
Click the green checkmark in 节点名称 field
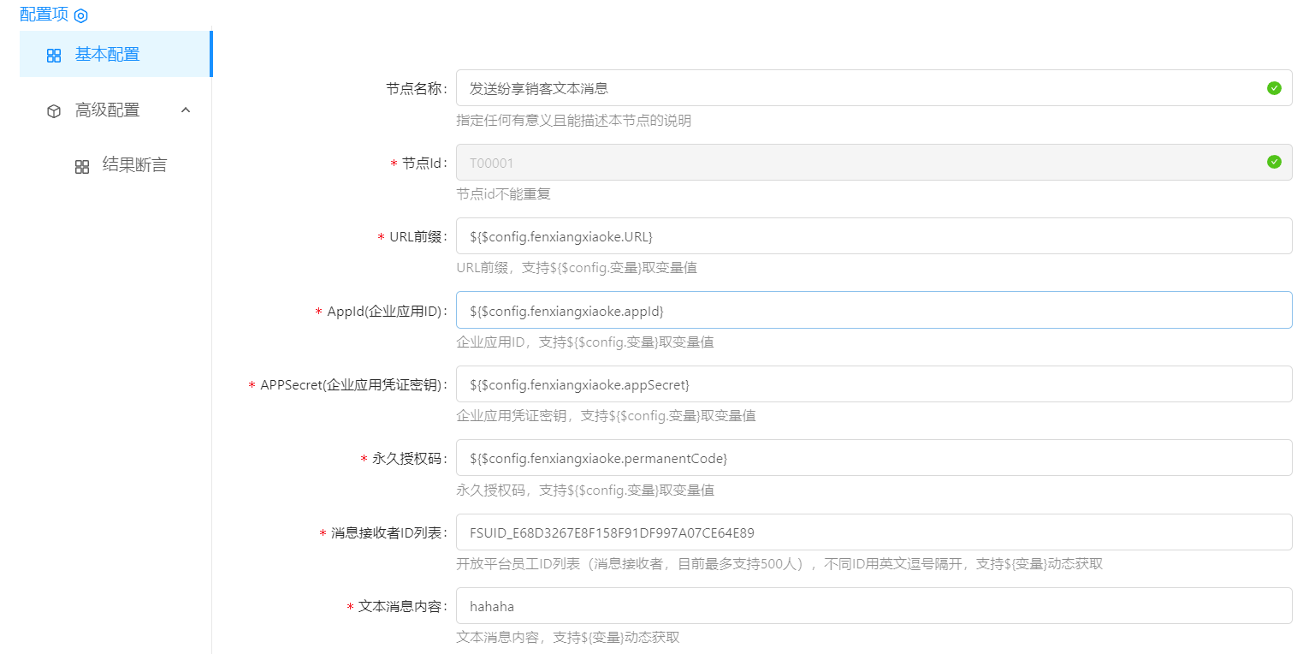[1274, 88]
